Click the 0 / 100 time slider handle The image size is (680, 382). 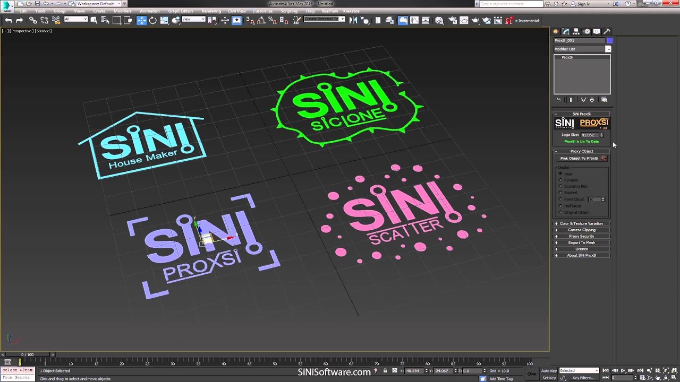(27, 354)
